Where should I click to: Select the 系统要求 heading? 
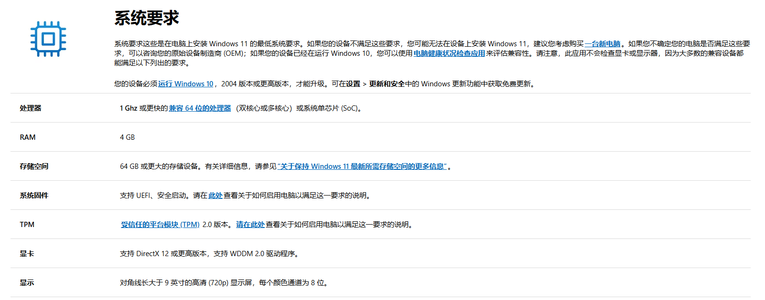click(x=147, y=18)
